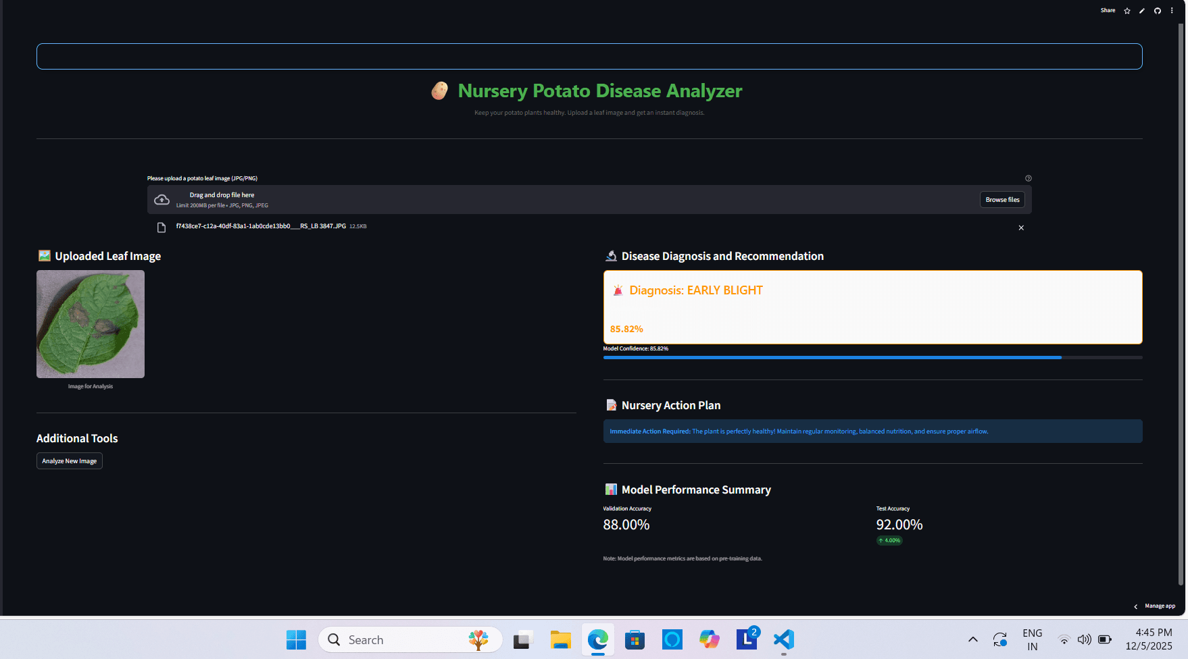Click the Wi-Fi network tray icon

click(x=1064, y=639)
